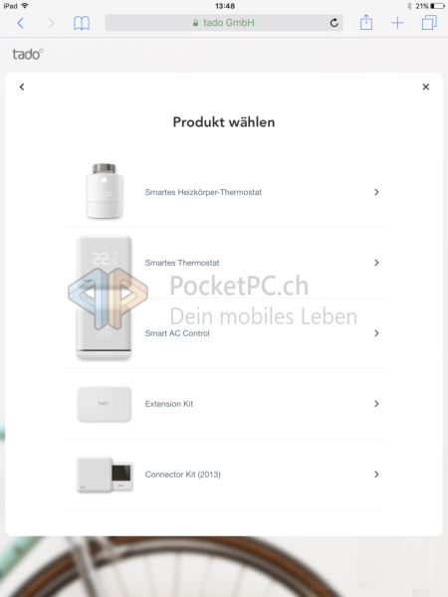Tap Safari forward arrow in toolbar
This screenshot has width=448, height=597.
pyautogui.click(x=51, y=23)
